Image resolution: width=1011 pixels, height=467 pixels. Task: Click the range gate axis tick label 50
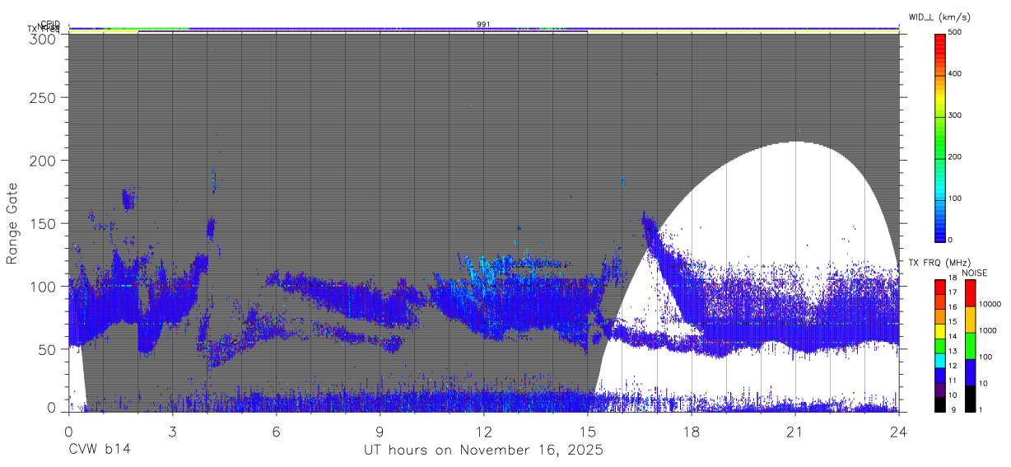(48, 349)
